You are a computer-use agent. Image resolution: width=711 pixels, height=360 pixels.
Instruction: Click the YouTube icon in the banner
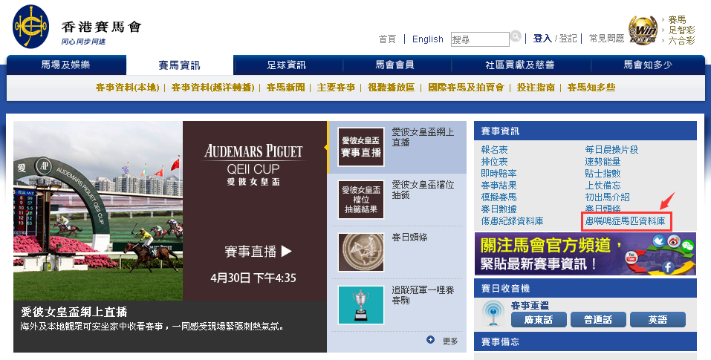[632, 258]
